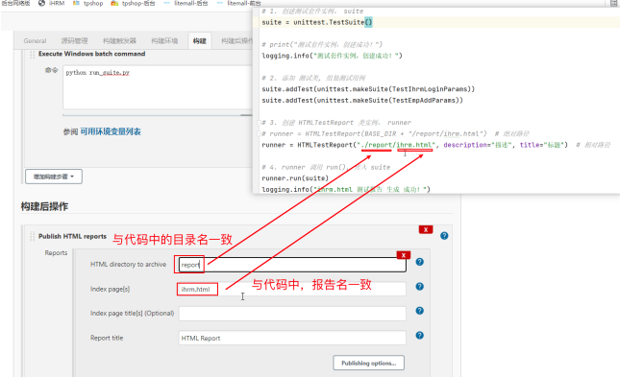Open help for Report title
The width and height of the screenshot is (620, 377).
(x=419, y=335)
